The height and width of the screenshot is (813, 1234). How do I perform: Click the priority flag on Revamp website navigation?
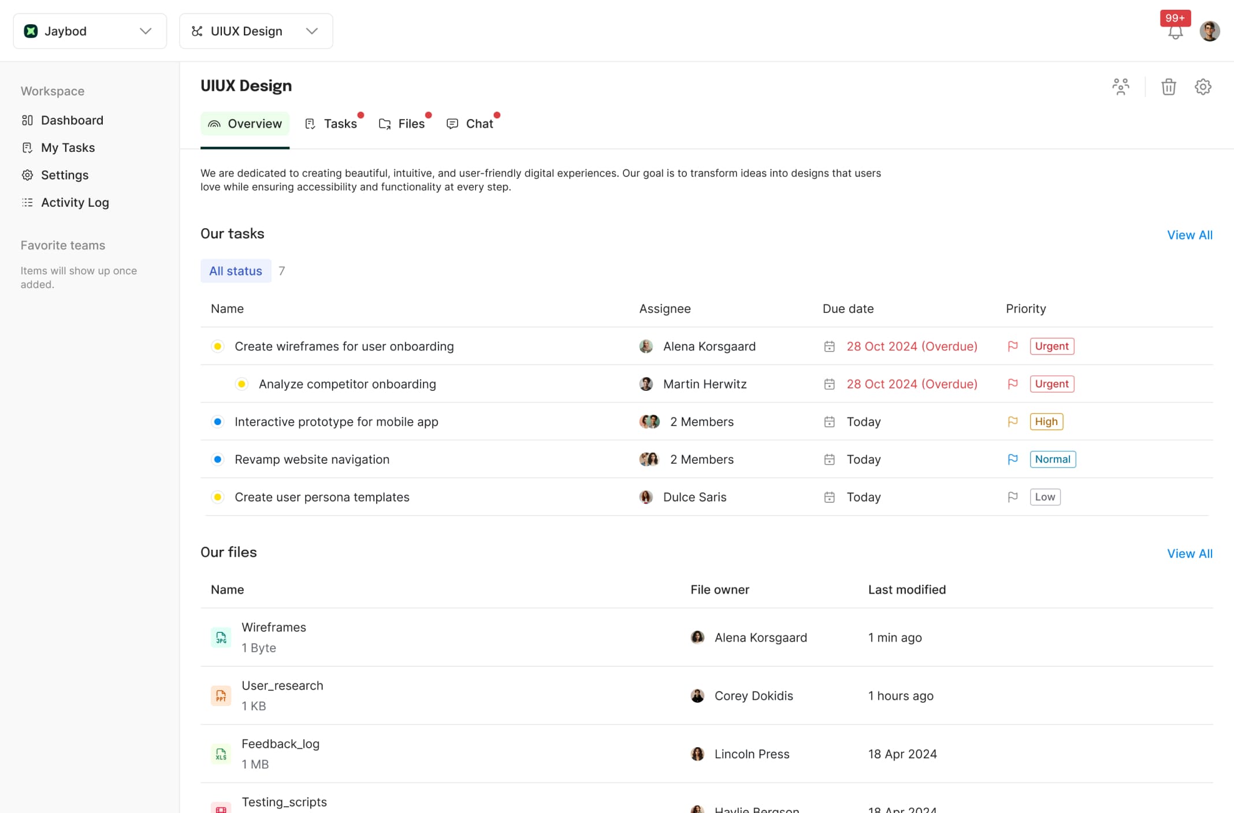click(1013, 459)
